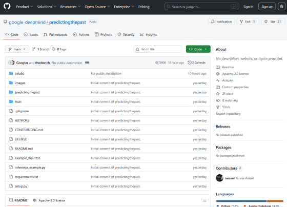The height and width of the screenshot is (207, 287).
Task: Click the Sign in link
Action: [248, 7]
